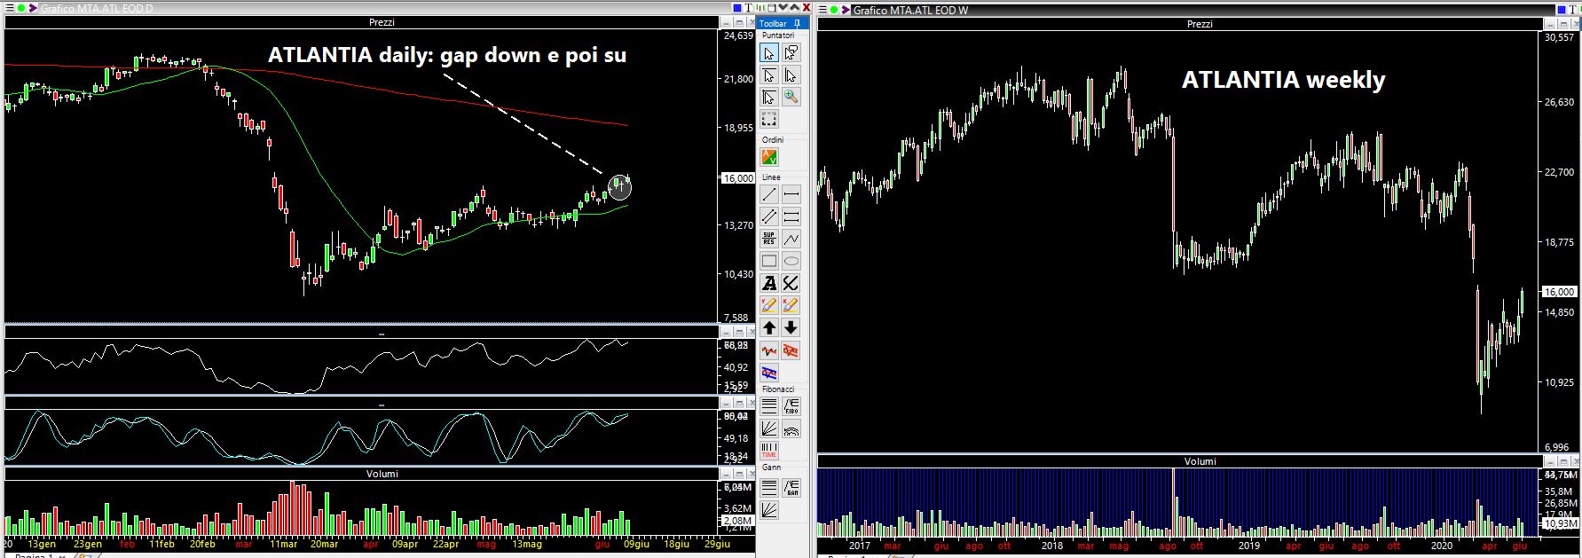The height and width of the screenshot is (558, 1582).
Task: Click the down chevron on daily chart title
Action: click(x=783, y=7)
